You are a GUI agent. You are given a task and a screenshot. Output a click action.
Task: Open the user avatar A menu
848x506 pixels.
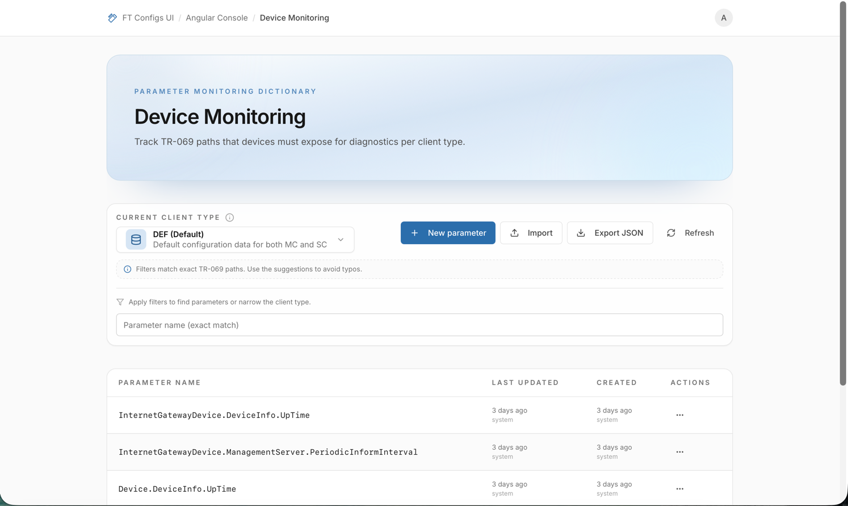coord(724,18)
